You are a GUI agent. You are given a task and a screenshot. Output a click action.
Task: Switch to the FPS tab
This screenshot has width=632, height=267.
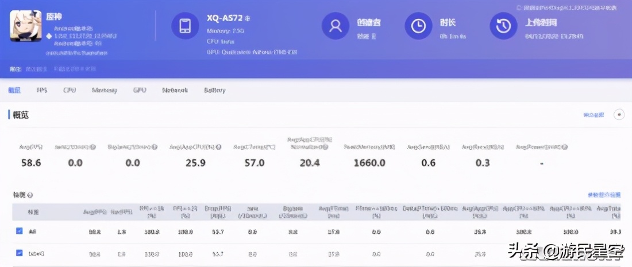[42, 90]
